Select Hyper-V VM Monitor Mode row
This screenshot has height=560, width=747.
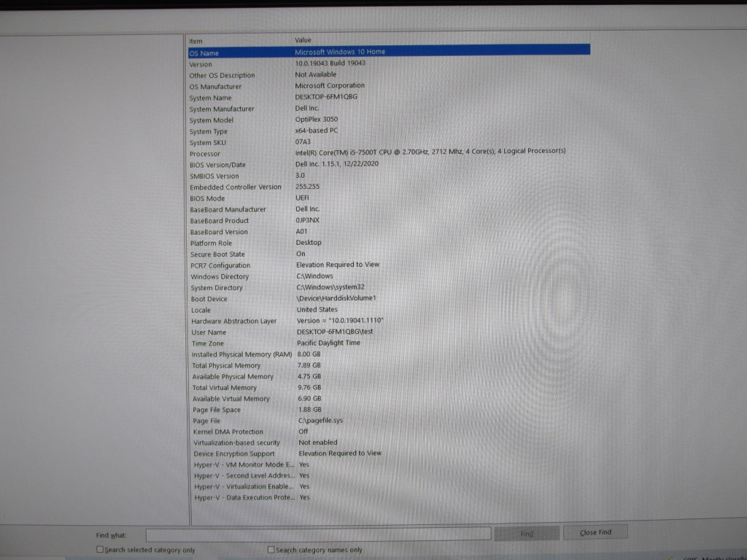point(389,464)
